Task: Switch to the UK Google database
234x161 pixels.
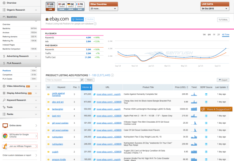Action: (62, 7)
